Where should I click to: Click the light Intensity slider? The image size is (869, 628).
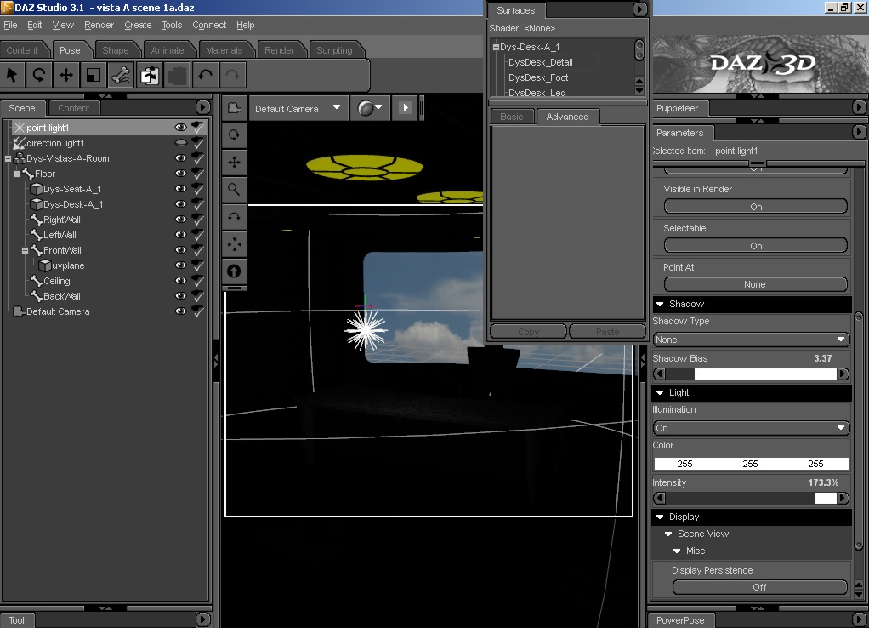point(751,498)
